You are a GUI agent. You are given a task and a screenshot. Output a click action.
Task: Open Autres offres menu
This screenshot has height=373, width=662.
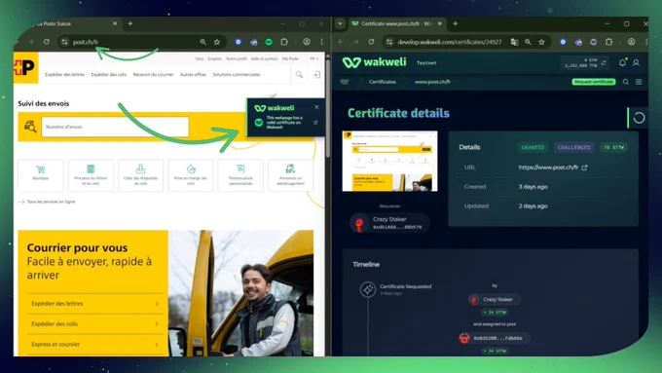pos(193,75)
